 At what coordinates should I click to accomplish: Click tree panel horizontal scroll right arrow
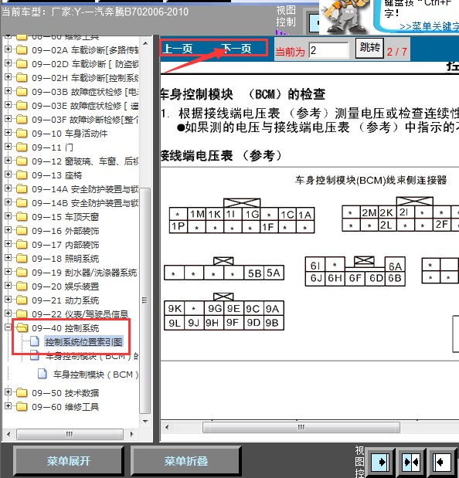(132, 434)
